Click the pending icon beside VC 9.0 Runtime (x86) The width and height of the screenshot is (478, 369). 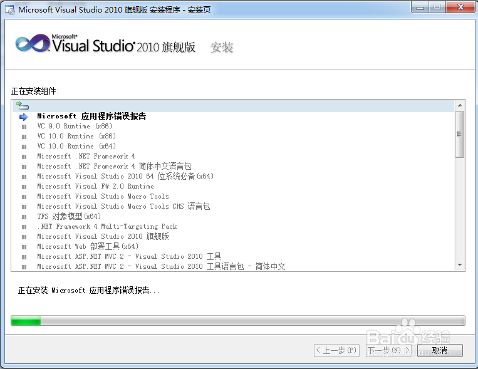pyautogui.click(x=24, y=127)
